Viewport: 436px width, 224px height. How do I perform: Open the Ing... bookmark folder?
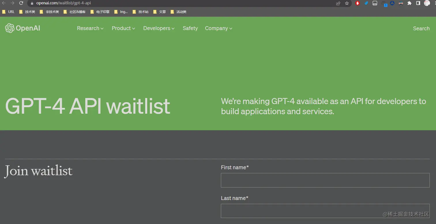[x=121, y=12]
